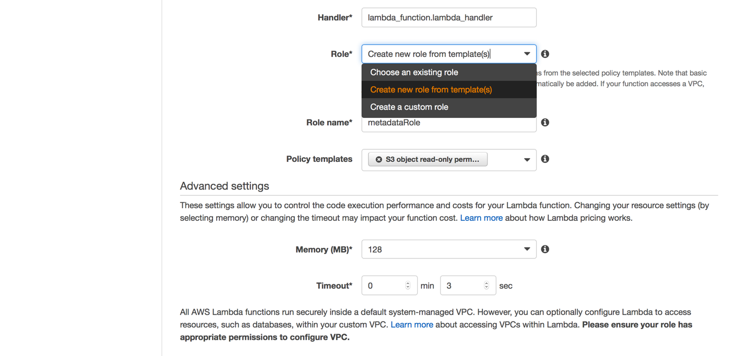
Task: Show info for Memory (MB) setting
Action: pyautogui.click(x=545, y=249)
